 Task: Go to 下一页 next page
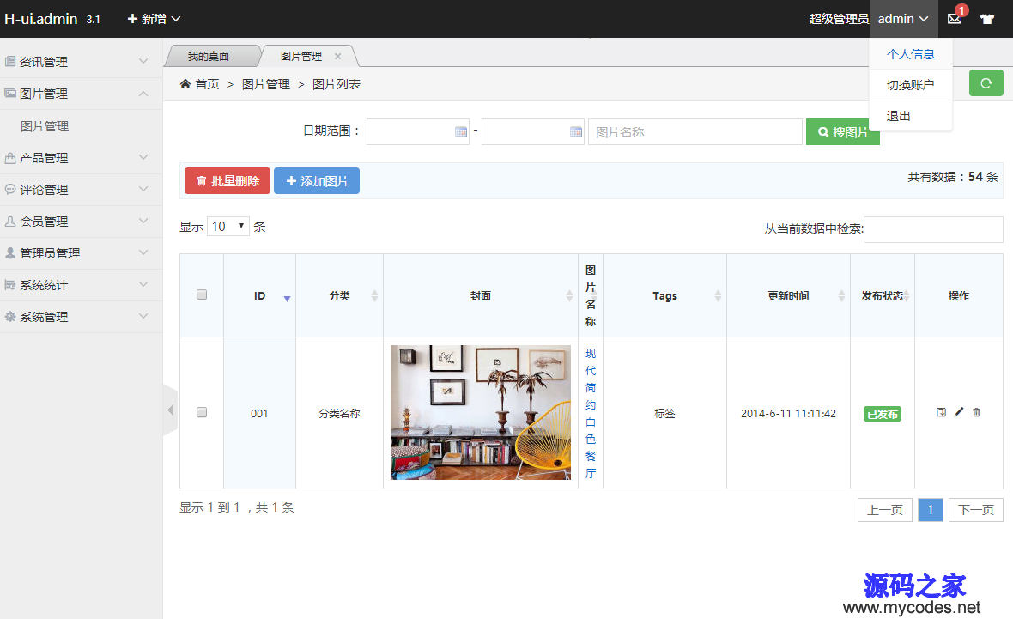[x=975, y=510]
